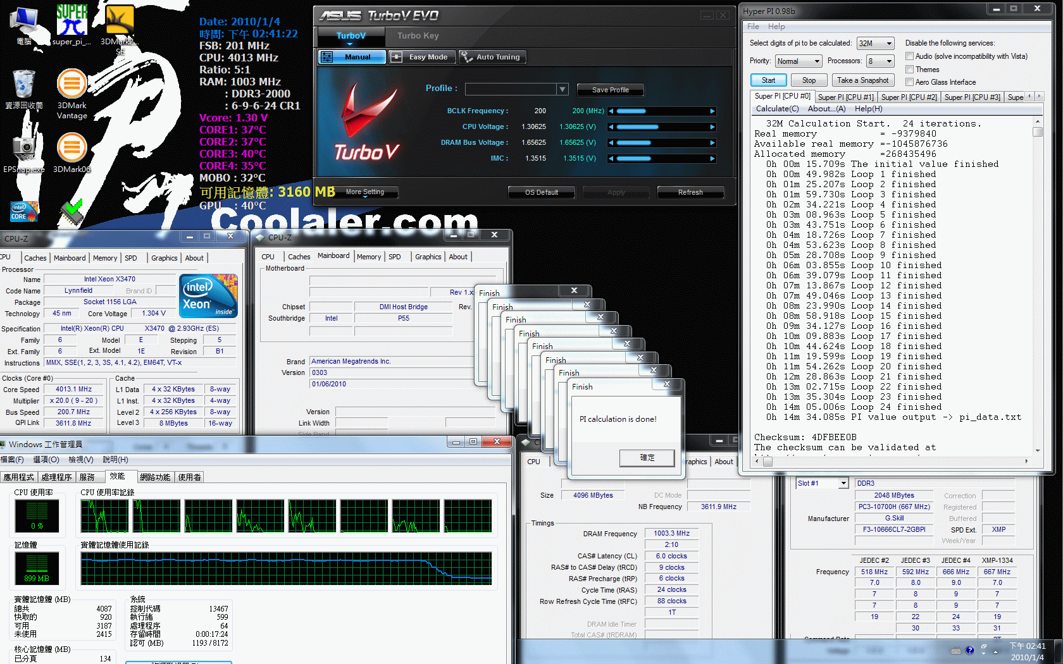Open taskbar help tray icon
Image resolution: width=1063 pixels, height=664 pixels.
969,650
